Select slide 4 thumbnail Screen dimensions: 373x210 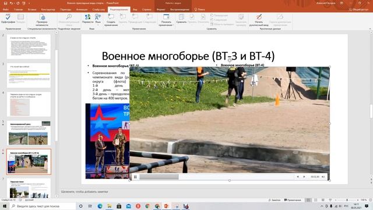tap(29, 104)
